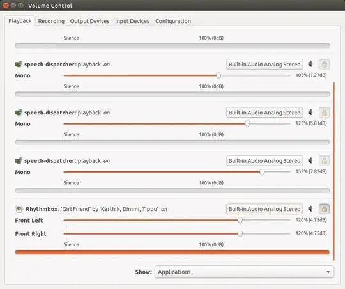Open the Output Devices tab
The width and height of the screenshot is (345, 289).
click(89, 21)
